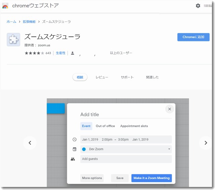Image resolution: width=215 pixels, height=190 pixels.
Task: Select the Event tab in dialog
Action: 86,126
